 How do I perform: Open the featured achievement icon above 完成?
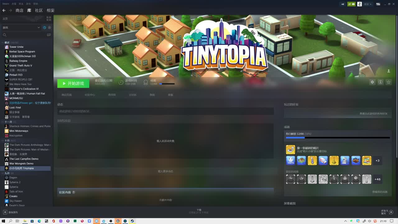(x=290, y=150)
